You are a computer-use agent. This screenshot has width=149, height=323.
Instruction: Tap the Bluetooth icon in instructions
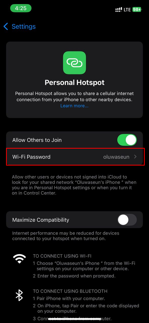pyautogui.click(x=19, y=295)
